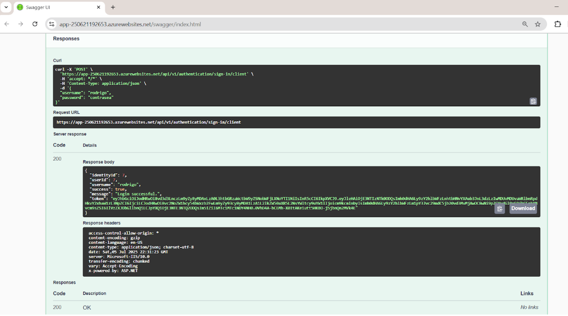Click the "password": "contrasea" line in curl
The height and width of the screenshot is (316, 568).
point(87,97)
